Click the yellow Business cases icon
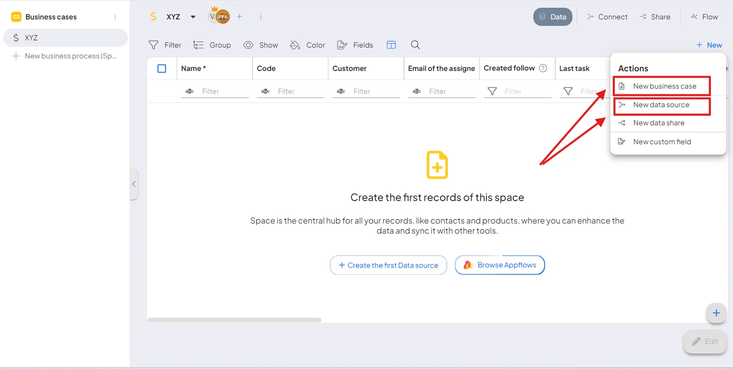 16,17
